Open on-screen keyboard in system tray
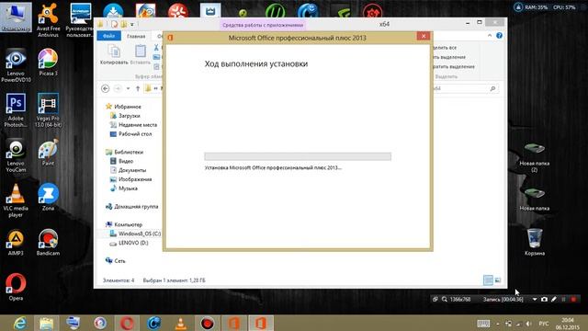The width and height of the screenshot is (588, 331). 483,323
